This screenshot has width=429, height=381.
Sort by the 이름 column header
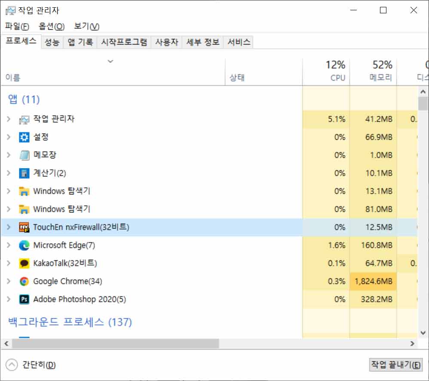[x=113, y=72]
